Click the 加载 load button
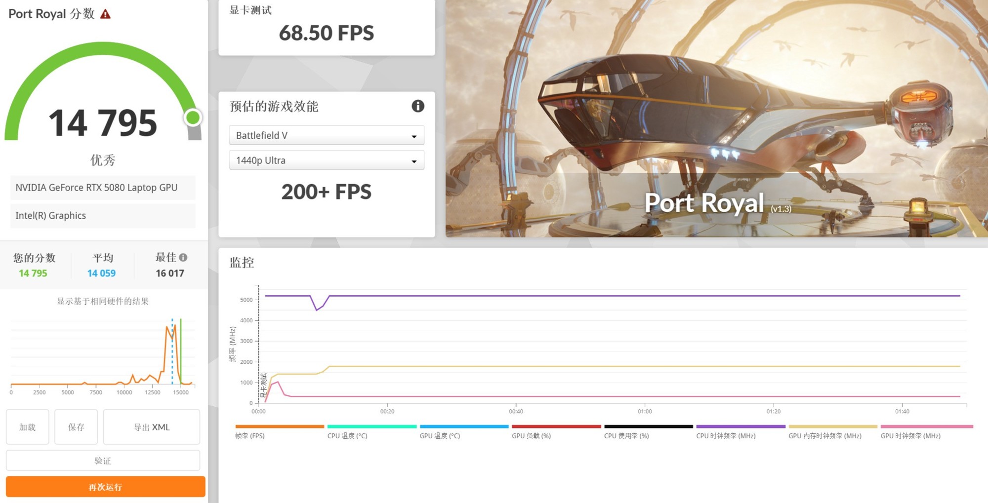The height and width of the screenshot is (503, 988). coord(27,427)
